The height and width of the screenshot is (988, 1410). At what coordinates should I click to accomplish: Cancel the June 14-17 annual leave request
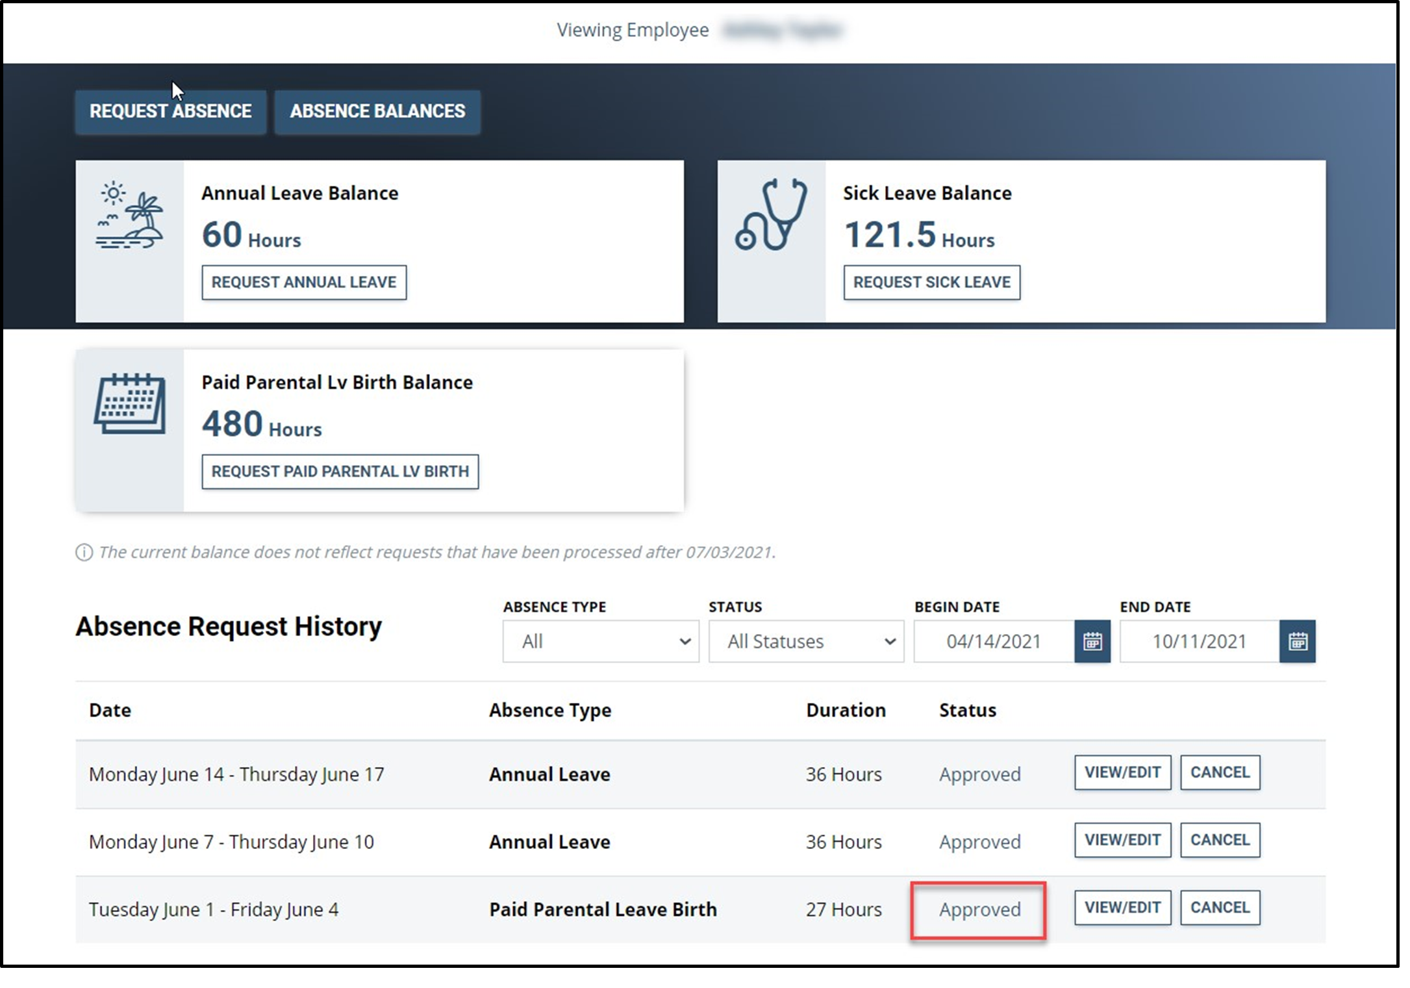(1220, 772)
